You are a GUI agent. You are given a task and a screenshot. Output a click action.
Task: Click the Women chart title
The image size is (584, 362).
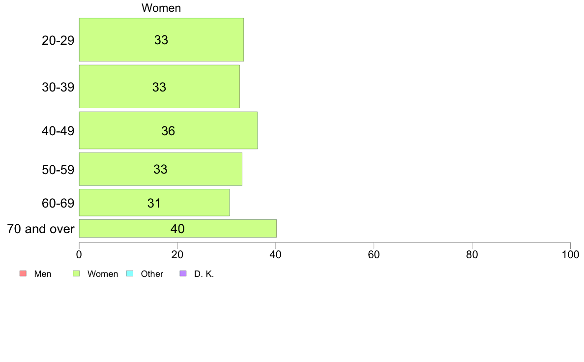tap(161, 8)
